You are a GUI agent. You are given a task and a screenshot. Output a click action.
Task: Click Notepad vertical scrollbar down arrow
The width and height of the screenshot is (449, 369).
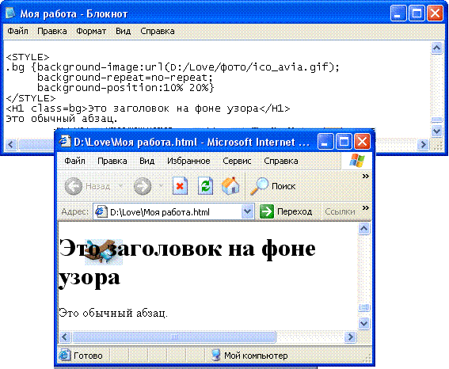pos(436,131)
